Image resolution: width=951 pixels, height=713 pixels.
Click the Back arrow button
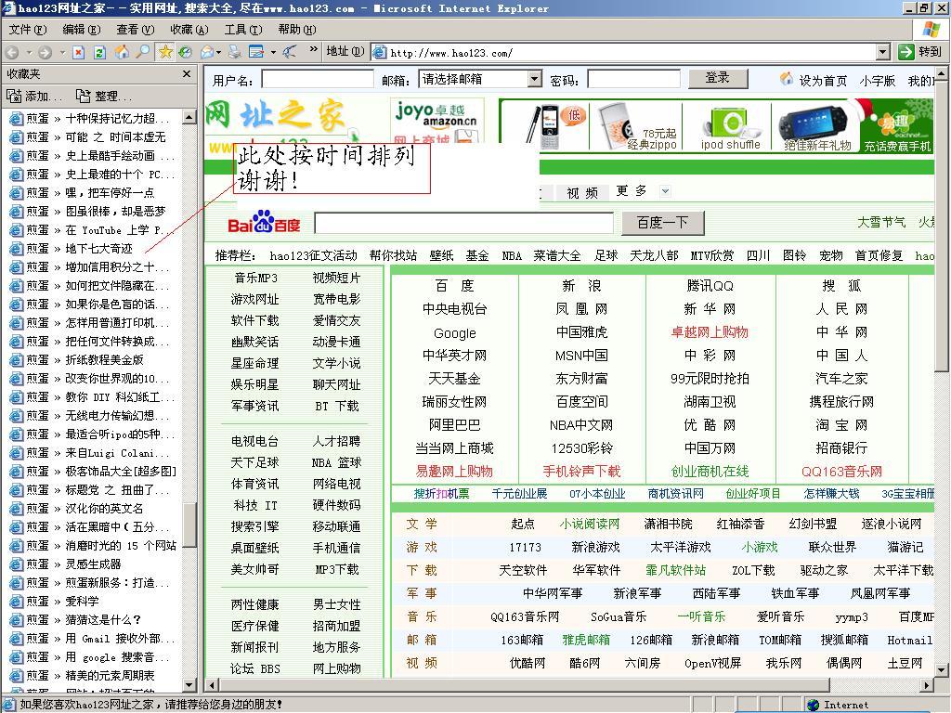tap(13, 52)
